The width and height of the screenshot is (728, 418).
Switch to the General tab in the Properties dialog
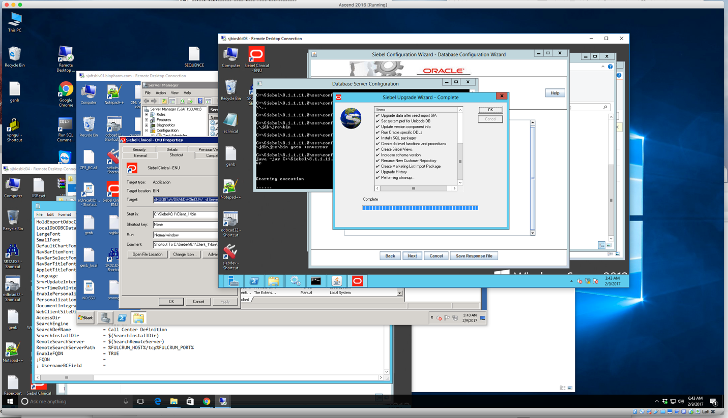[x=140, y=155]
